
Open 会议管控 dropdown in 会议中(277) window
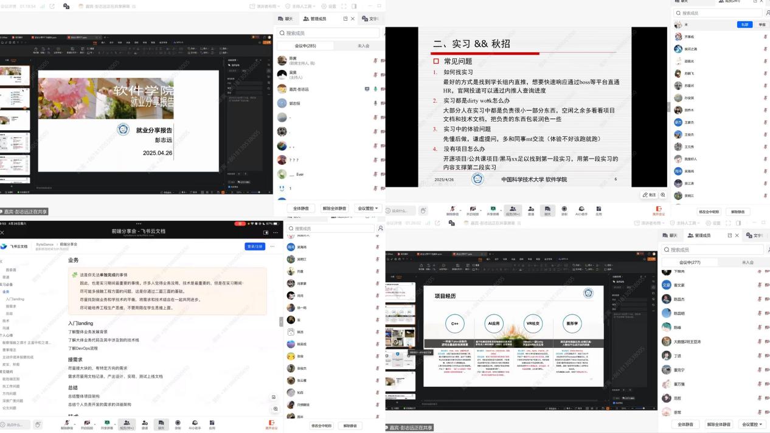[x=752, y=424]
